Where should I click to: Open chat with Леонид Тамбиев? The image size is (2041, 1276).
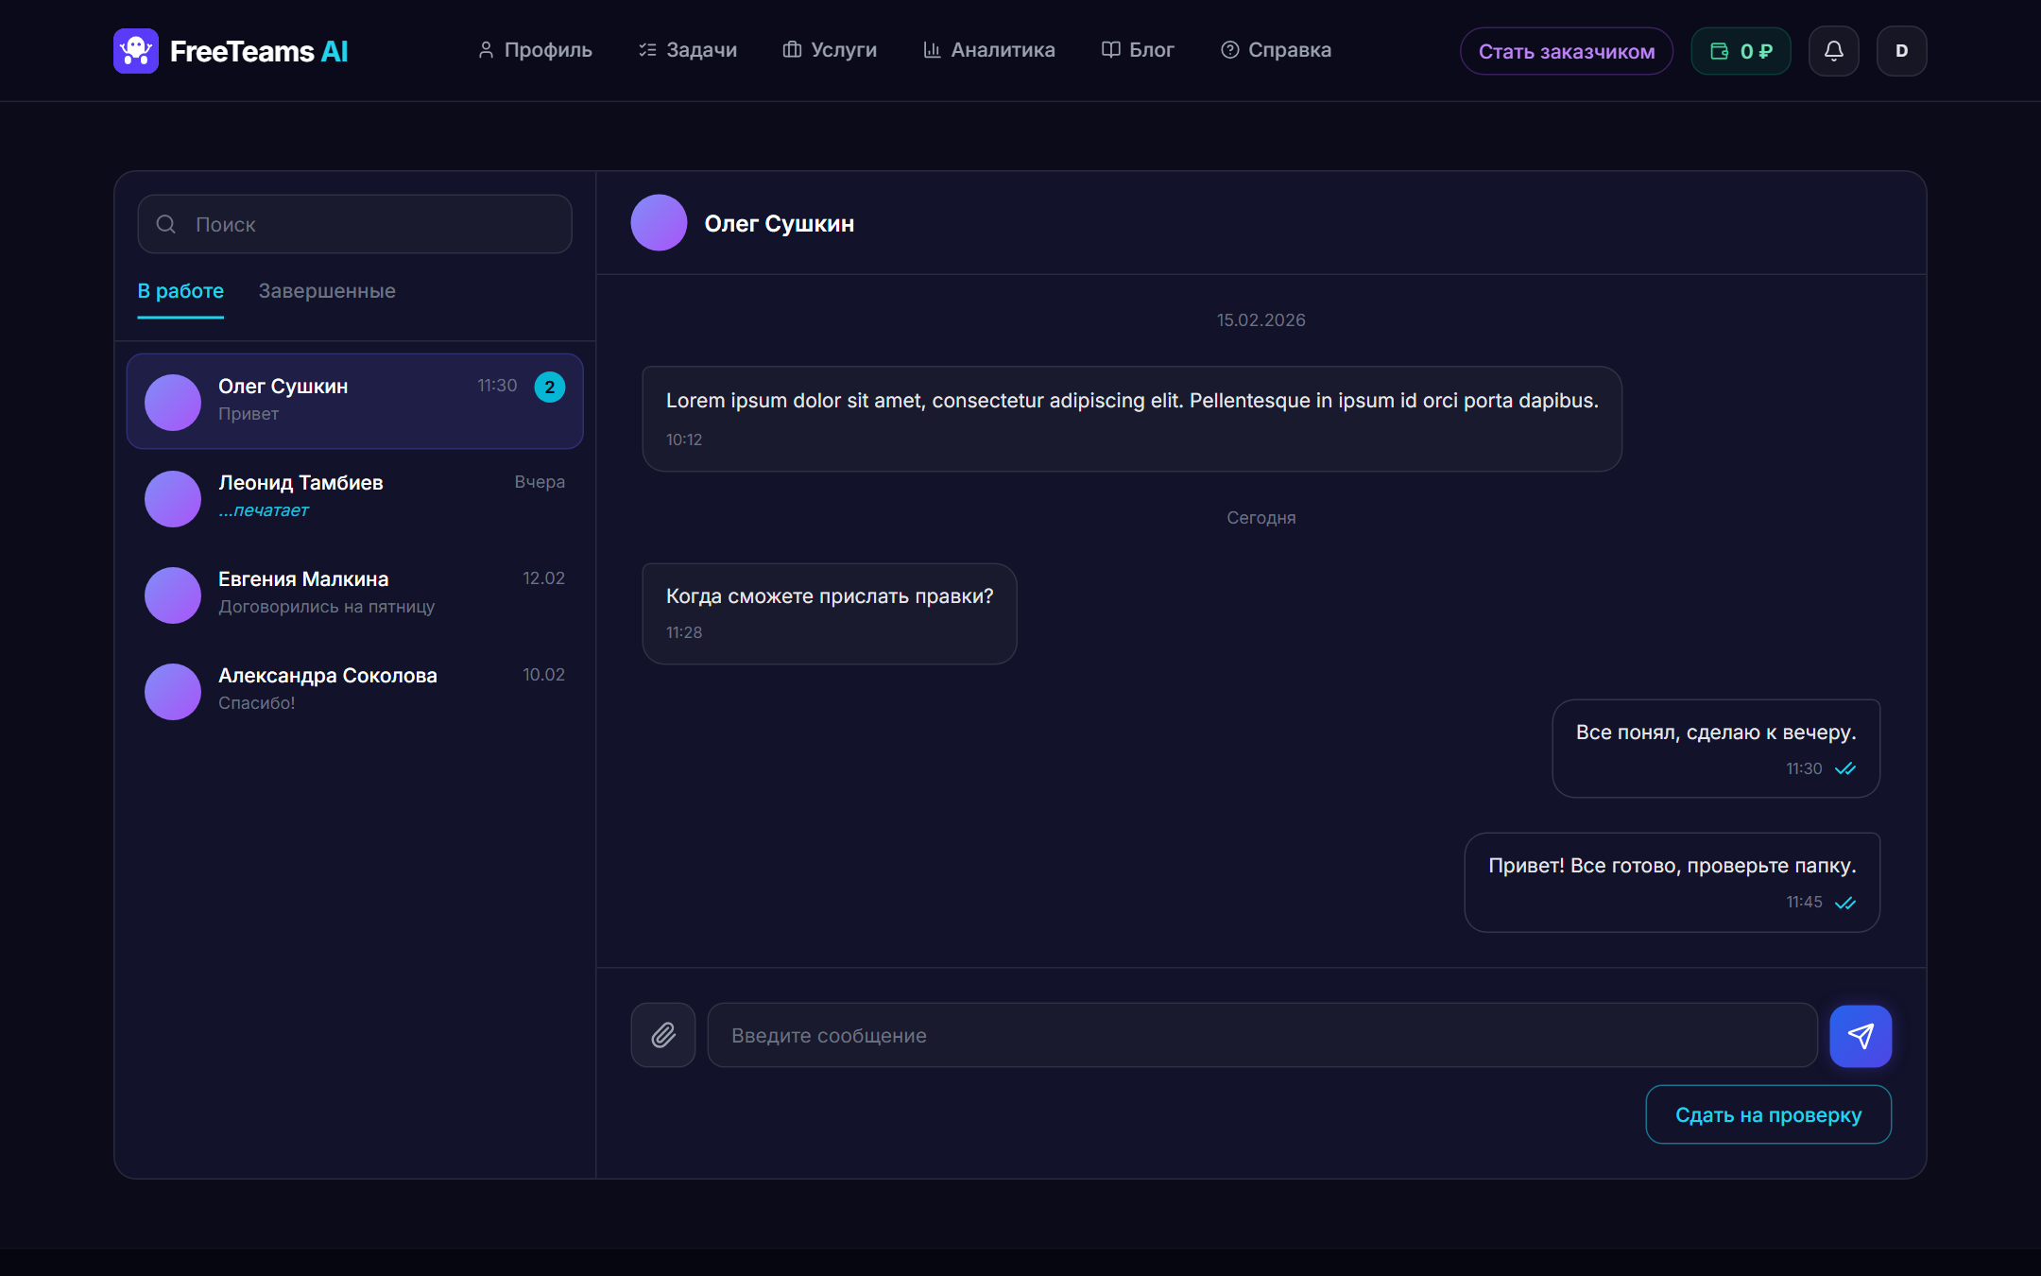pyautogui.click(x=354, y=497)
